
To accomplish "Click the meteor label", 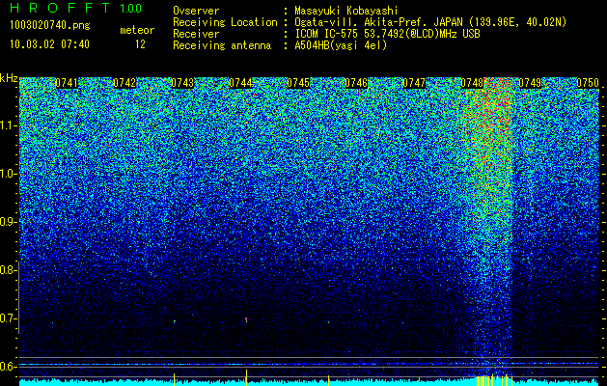I will tap(137, 30).
